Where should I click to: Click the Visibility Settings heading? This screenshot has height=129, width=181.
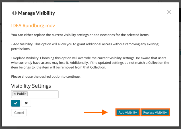coord(31,86)
